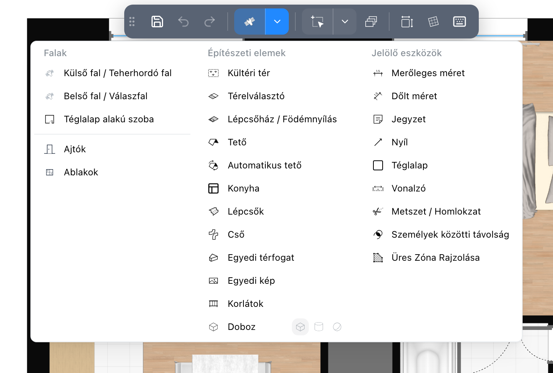This screenshot has height=373, width=553.
Task: Choose Lépcsőház / Födémnyílás
Action: pyautogui.click(x=276, y=119)
